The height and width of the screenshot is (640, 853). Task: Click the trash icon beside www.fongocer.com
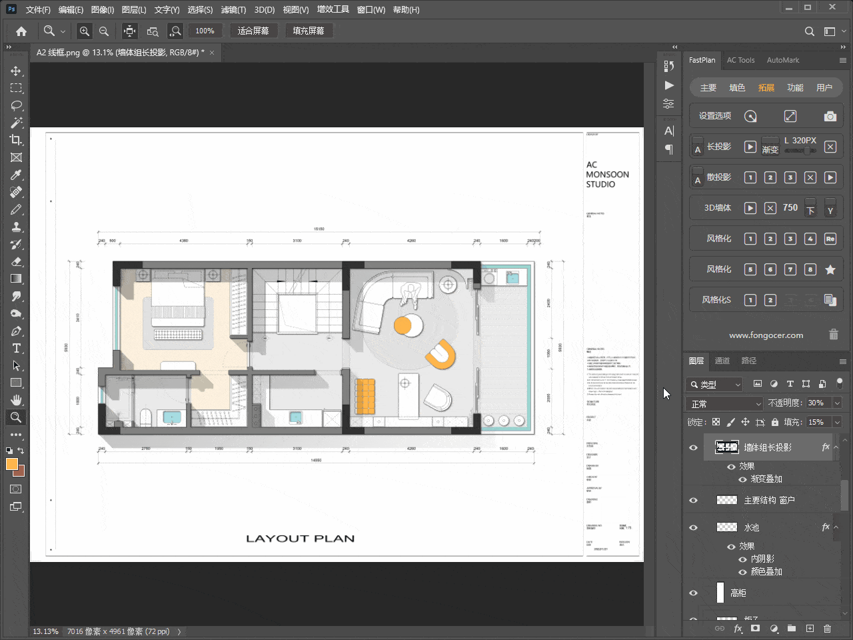[x=833, y=335]
